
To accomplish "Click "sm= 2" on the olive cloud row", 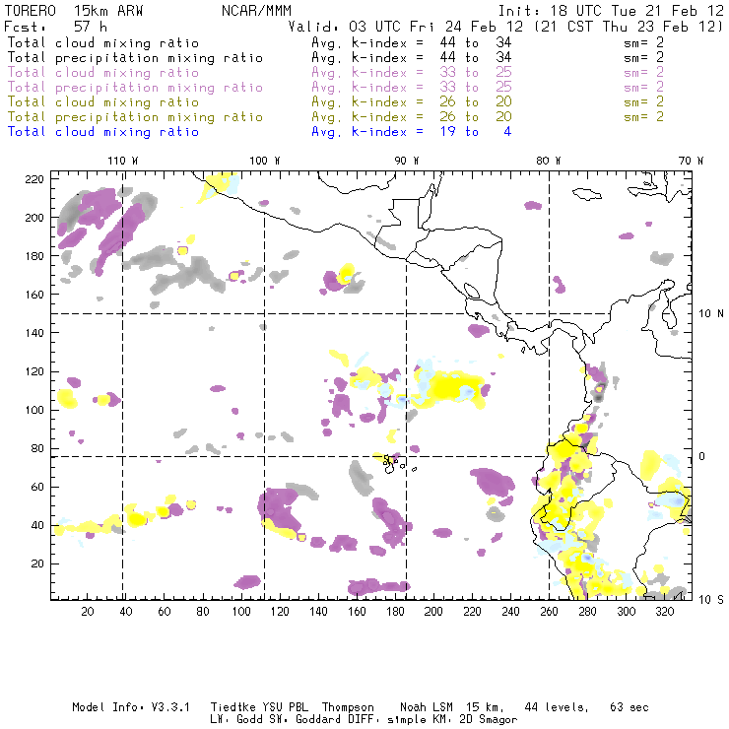I will pos(643,102).
